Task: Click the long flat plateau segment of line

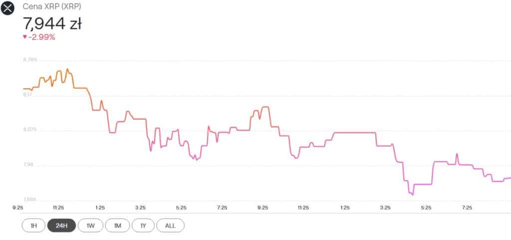Action: pyautogui.click(x=355, y=133)
